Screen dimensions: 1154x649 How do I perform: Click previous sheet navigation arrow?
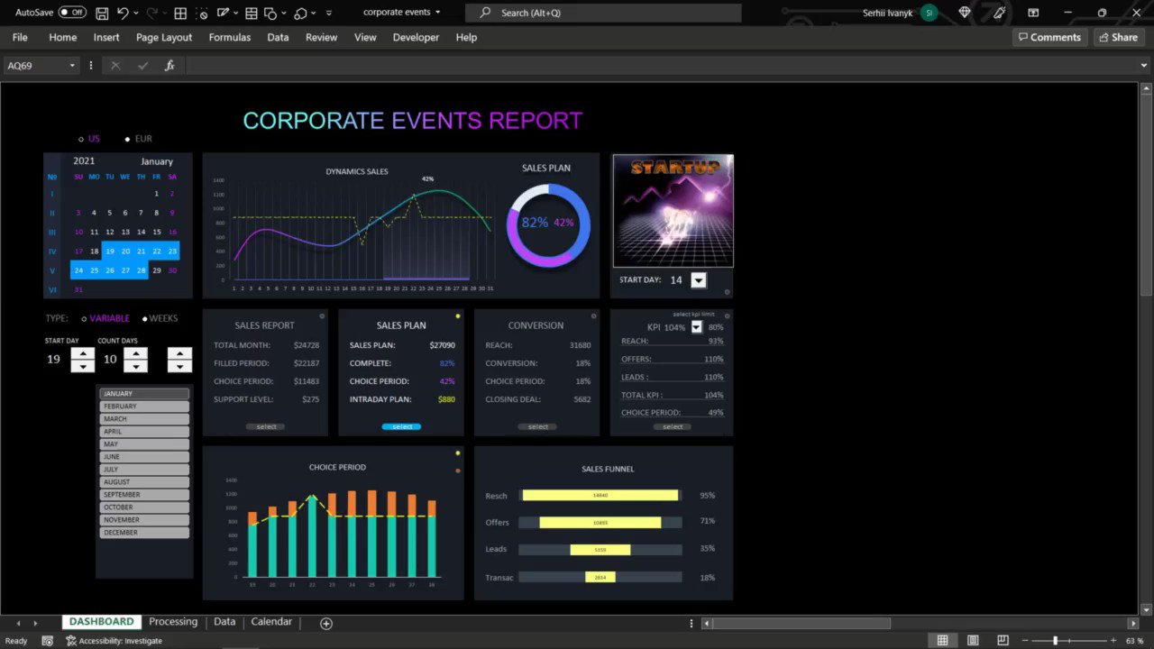tap(18, 623)
